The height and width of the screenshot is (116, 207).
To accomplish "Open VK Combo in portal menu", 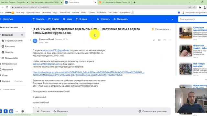I will point(113,13).
